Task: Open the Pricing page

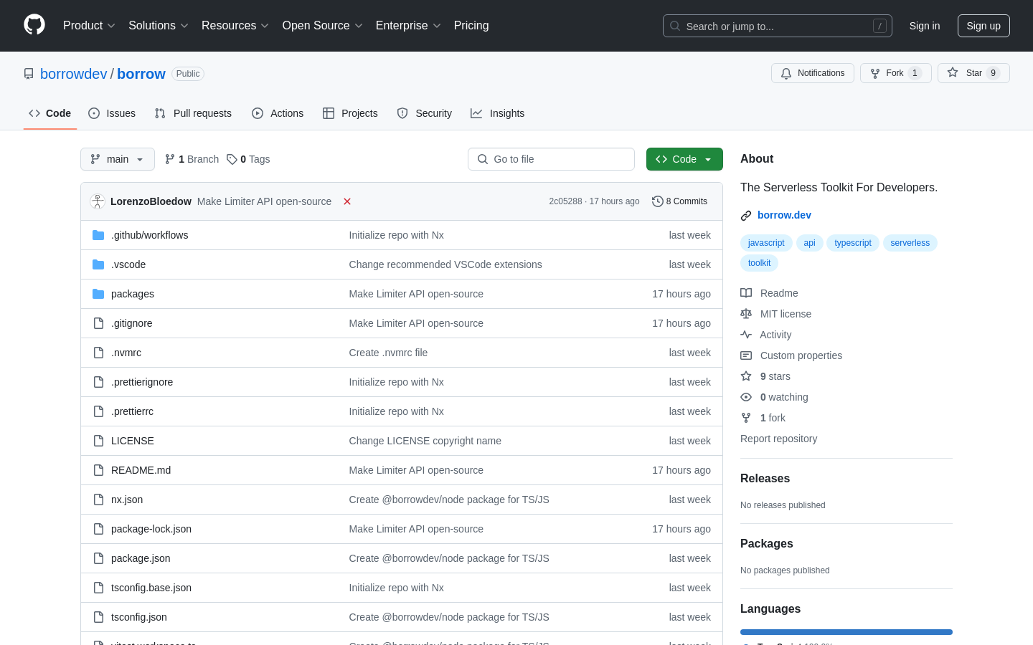Action: tap(471, 26)
